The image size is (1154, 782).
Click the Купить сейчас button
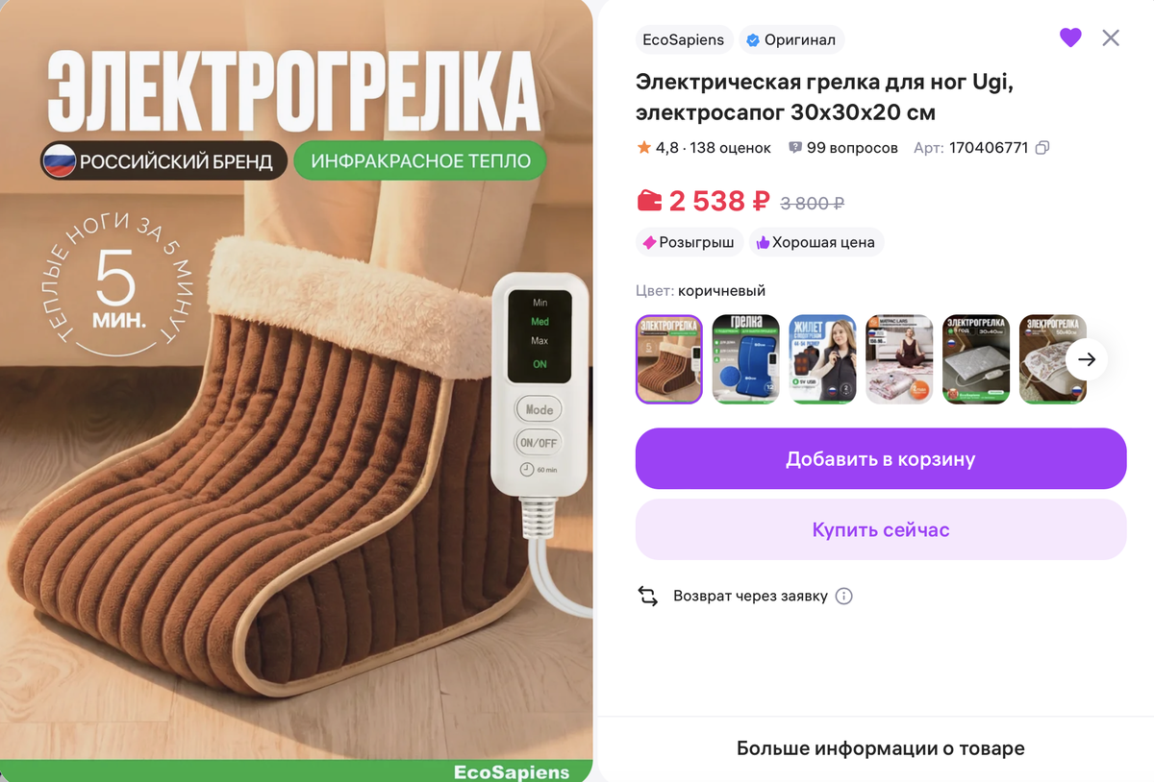pos(881,529)
